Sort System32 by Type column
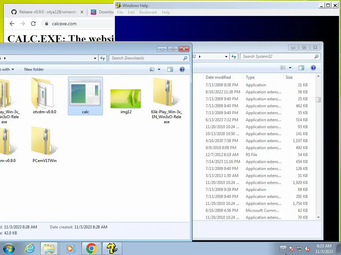 [263, 77]
